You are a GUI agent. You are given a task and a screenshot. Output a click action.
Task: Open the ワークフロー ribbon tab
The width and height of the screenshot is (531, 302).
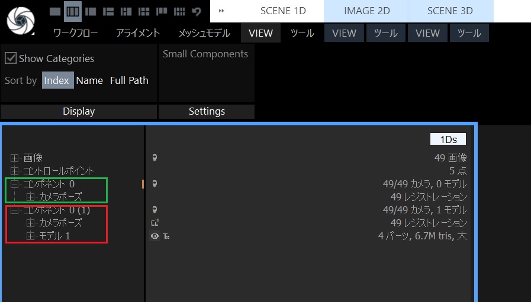tap(75, 33)
